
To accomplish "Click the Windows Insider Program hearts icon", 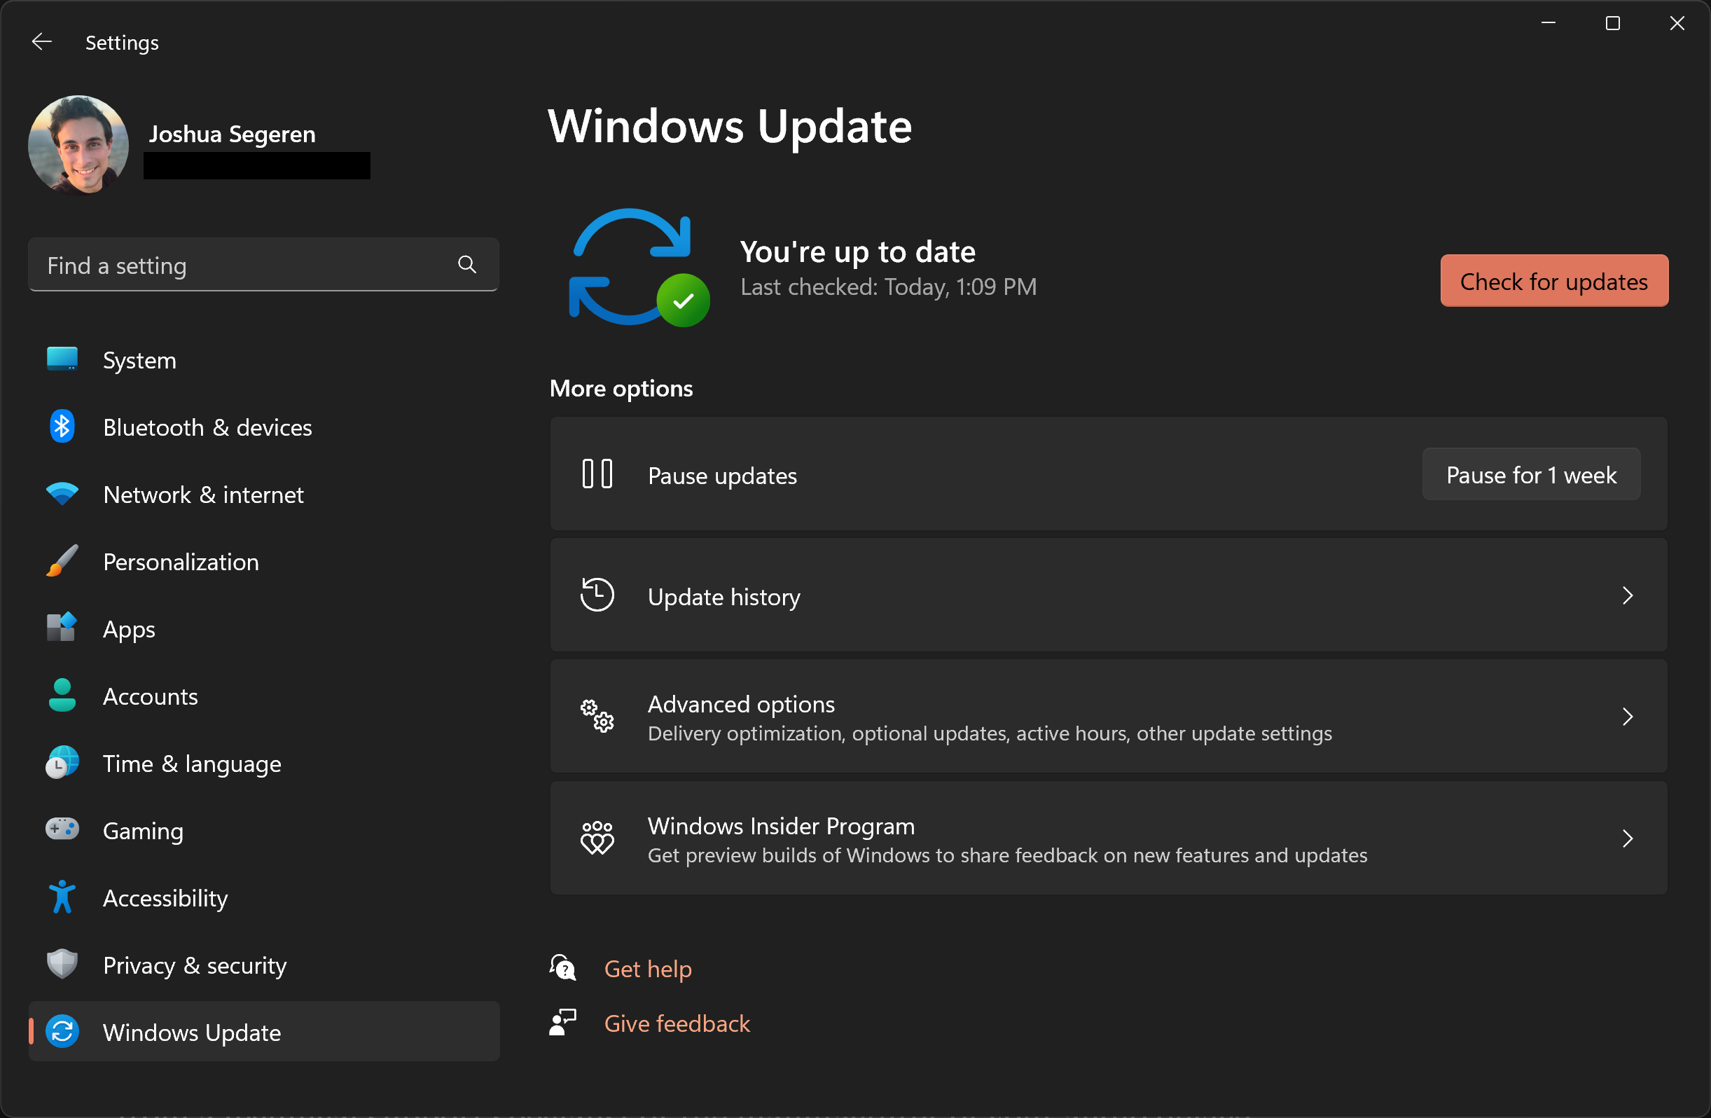I will (597, 838).
